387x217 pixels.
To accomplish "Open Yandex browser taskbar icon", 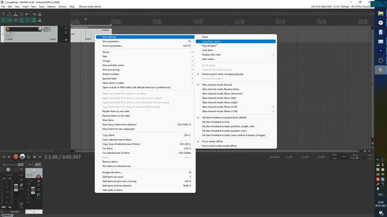I will 380,23.
